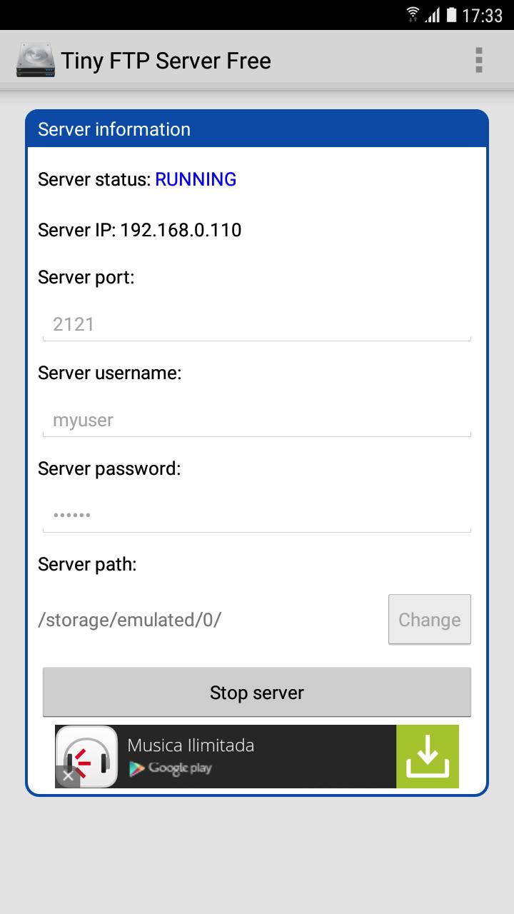Open the Musica Ilimitada headphones app icon
This screenshot has height=914, width=514.
tap(86, 756)
